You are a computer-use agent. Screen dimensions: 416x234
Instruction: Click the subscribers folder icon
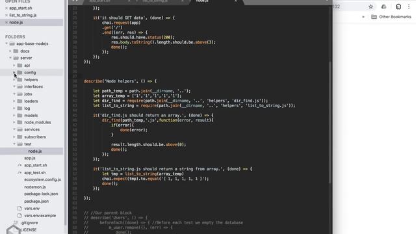pos(19,137)
